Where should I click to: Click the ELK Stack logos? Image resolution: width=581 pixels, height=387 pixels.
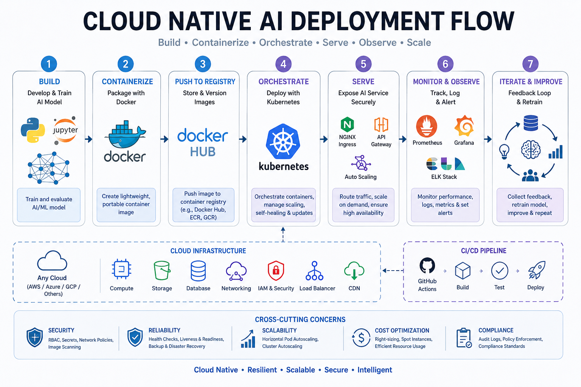445,164
